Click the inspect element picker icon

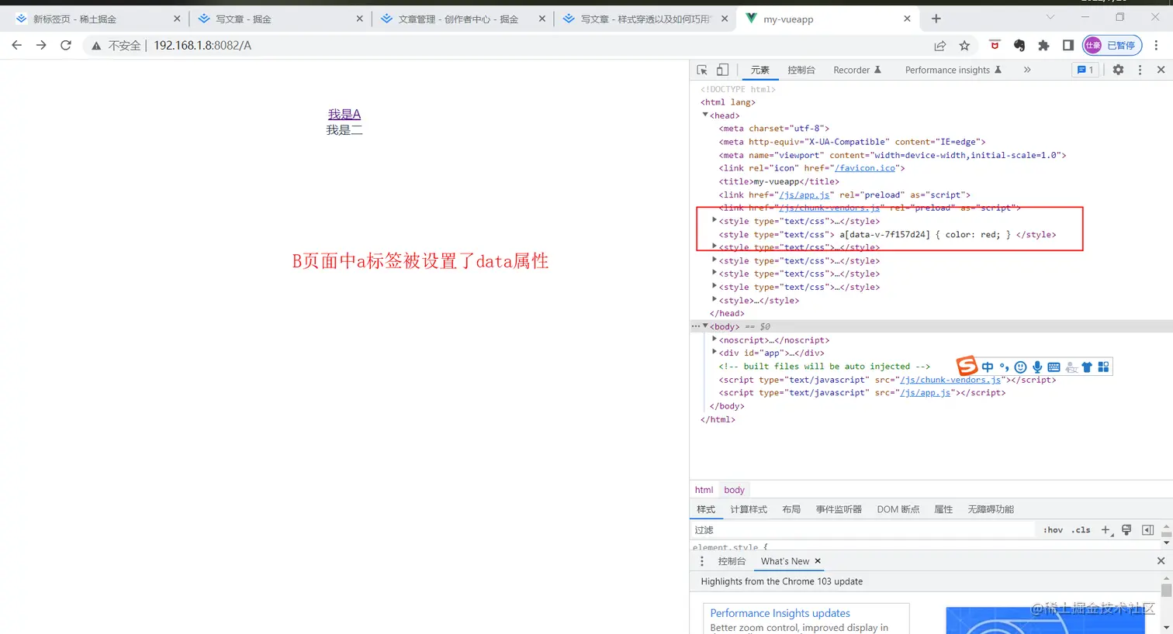pyautogui.click(x=702, y=70)
